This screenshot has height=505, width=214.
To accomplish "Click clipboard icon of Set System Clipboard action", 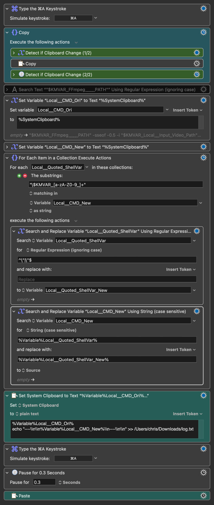I will [x=15, y=396].
